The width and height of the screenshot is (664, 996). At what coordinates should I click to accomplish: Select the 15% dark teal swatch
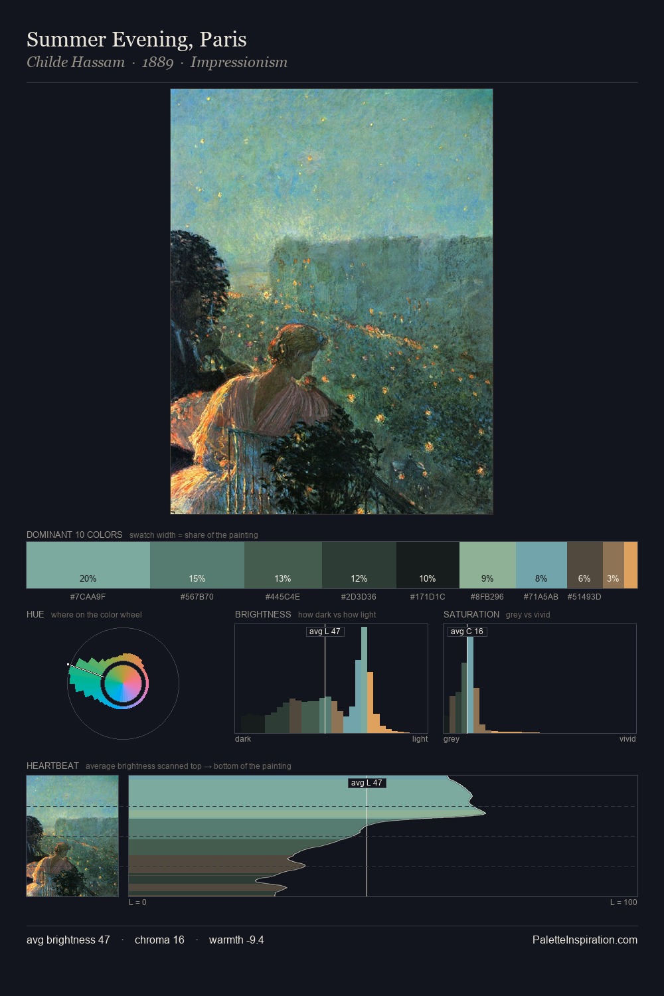pyautogui.click(x=197, y=565)
